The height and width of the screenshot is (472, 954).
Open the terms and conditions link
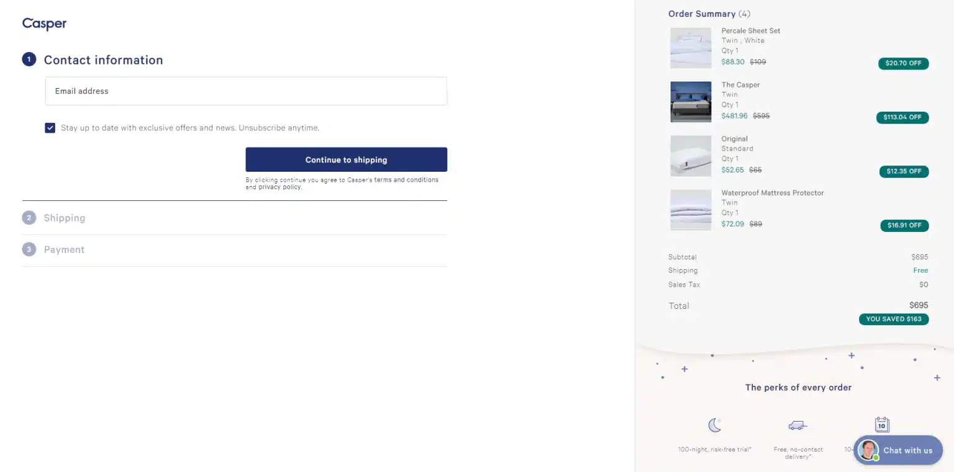pos(406,180)
